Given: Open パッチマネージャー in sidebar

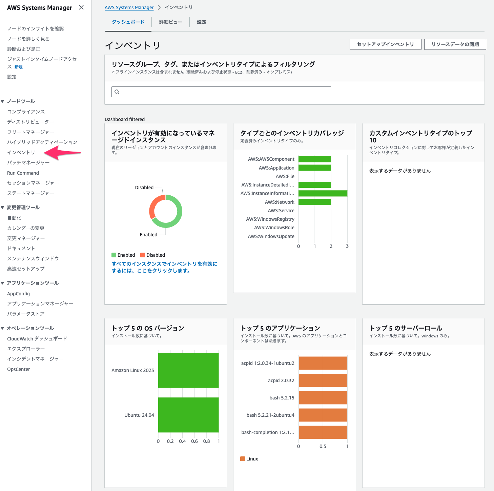Looking at the screenshot, I should pyautogui.click(x=28, y=163).
